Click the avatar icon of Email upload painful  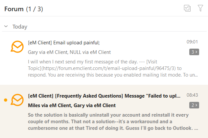point(17,47)
